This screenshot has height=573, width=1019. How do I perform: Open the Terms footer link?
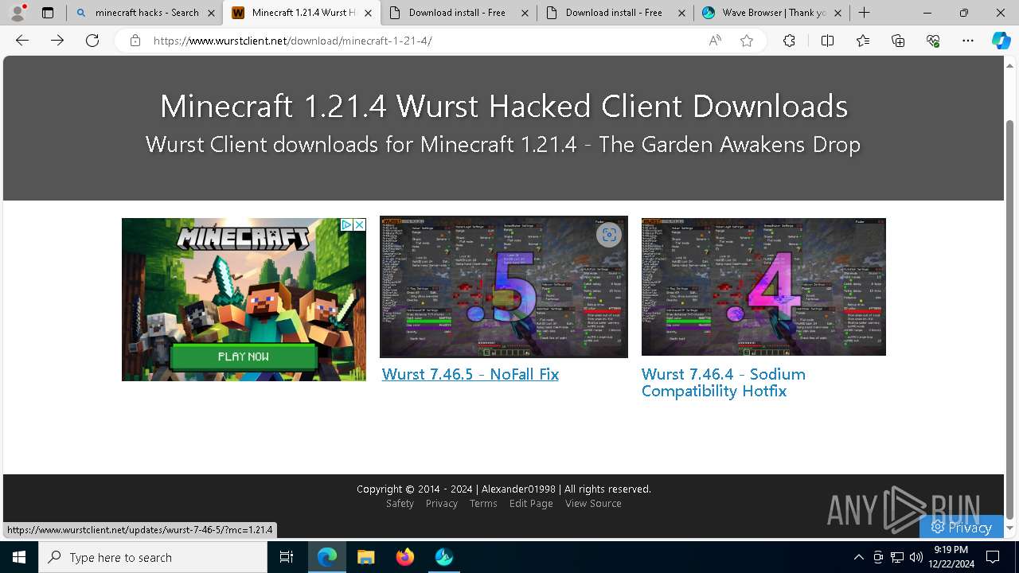click(483, 504)
